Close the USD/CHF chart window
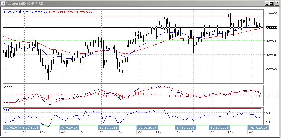Viewport: 281px width, 138px height. 277,4
